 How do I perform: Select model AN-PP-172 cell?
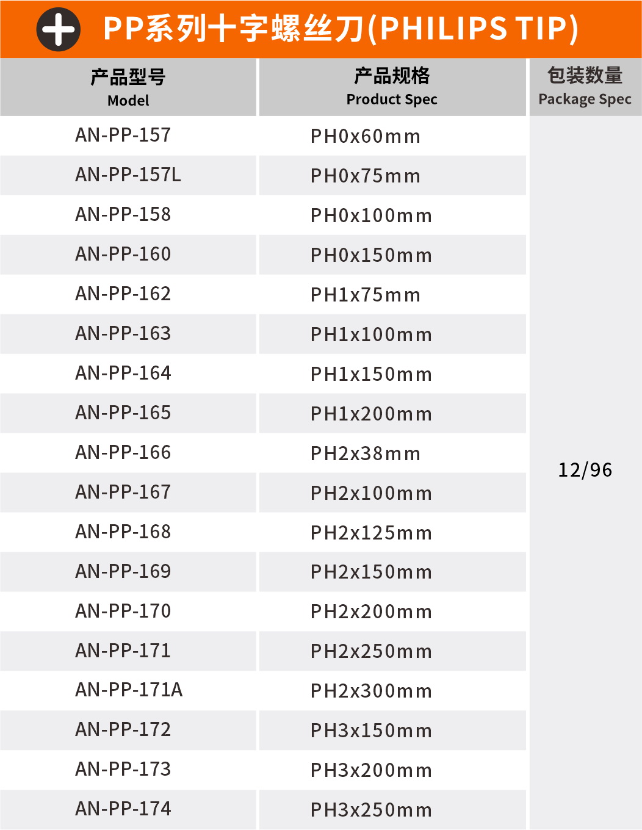[x=123, y=729]
